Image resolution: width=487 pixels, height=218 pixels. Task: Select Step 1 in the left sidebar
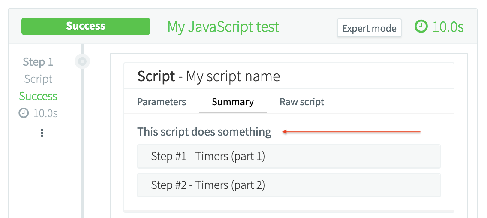coord(38,62)
